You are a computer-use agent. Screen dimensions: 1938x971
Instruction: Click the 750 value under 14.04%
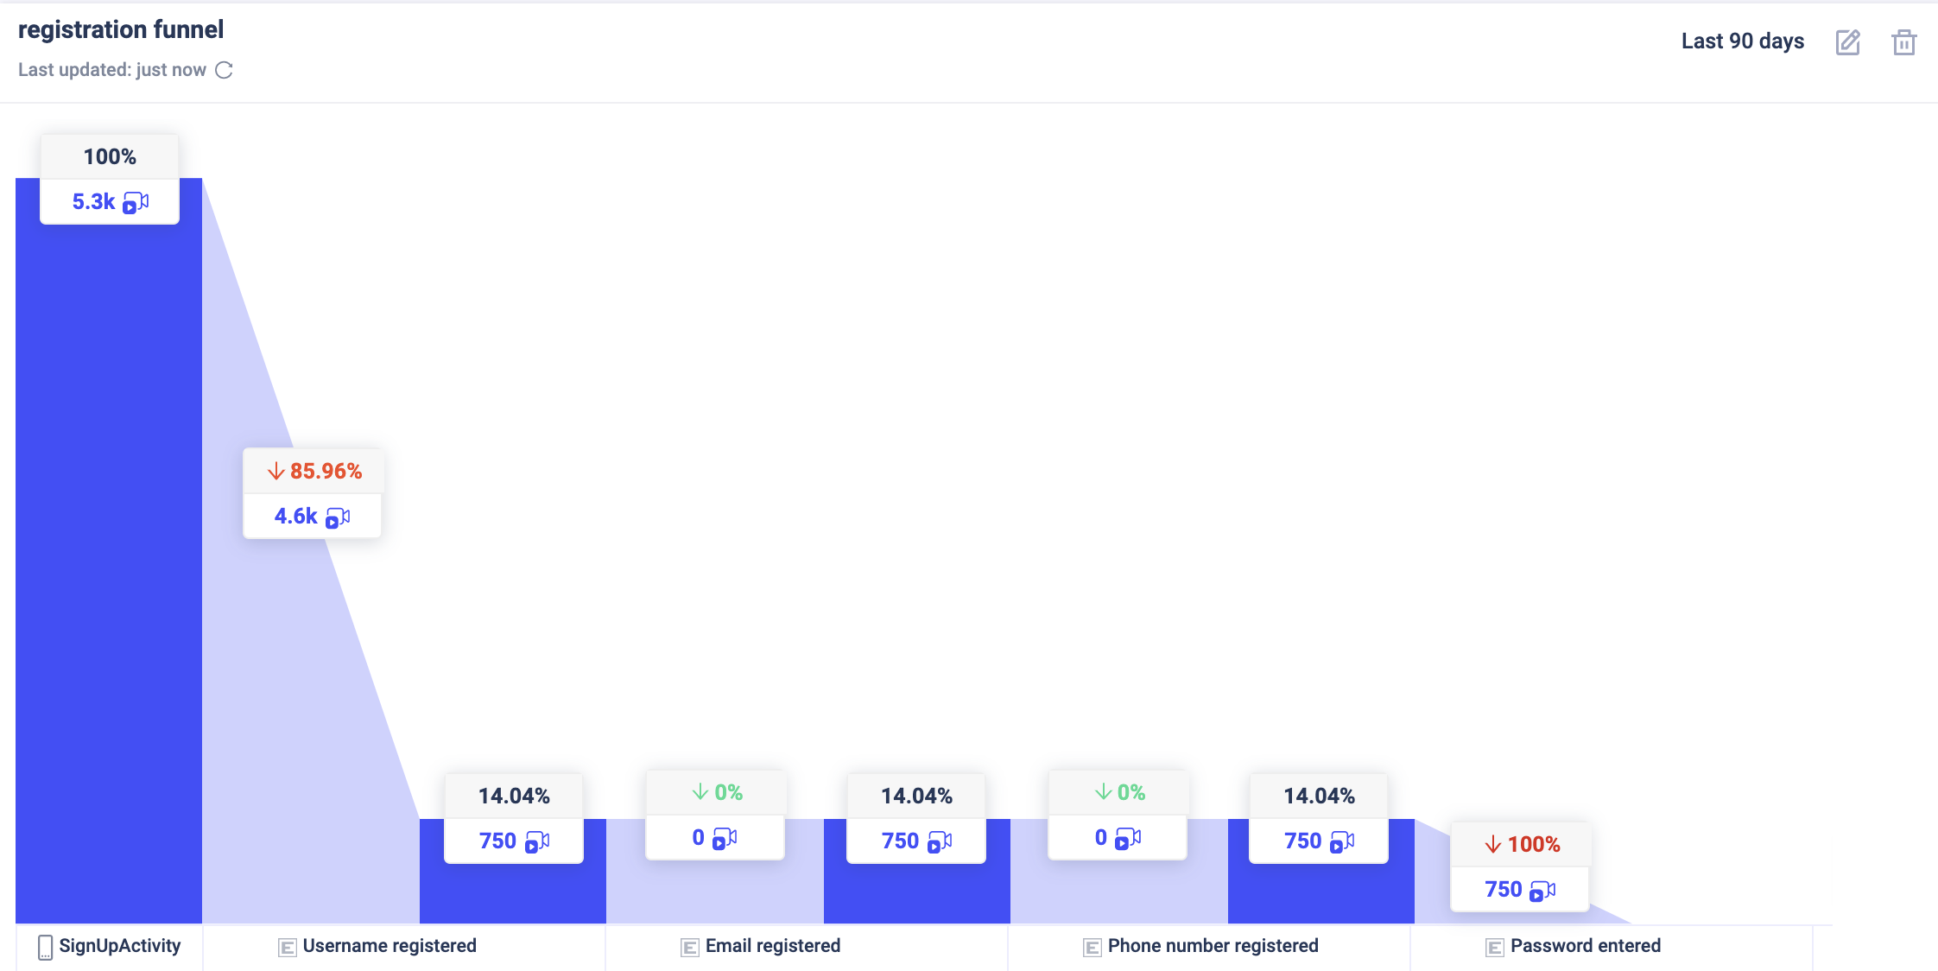tap(499, 841)
